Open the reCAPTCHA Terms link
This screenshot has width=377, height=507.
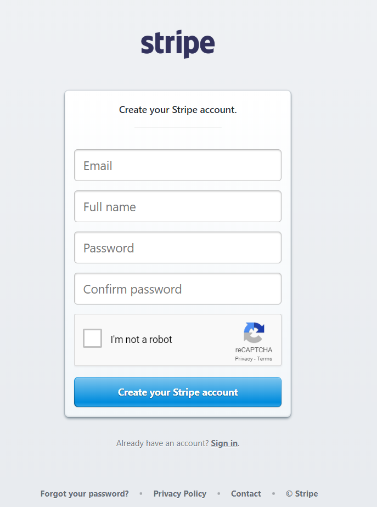point(265,359)
